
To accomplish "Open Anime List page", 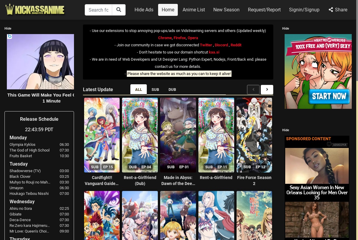I will point(194,10).
